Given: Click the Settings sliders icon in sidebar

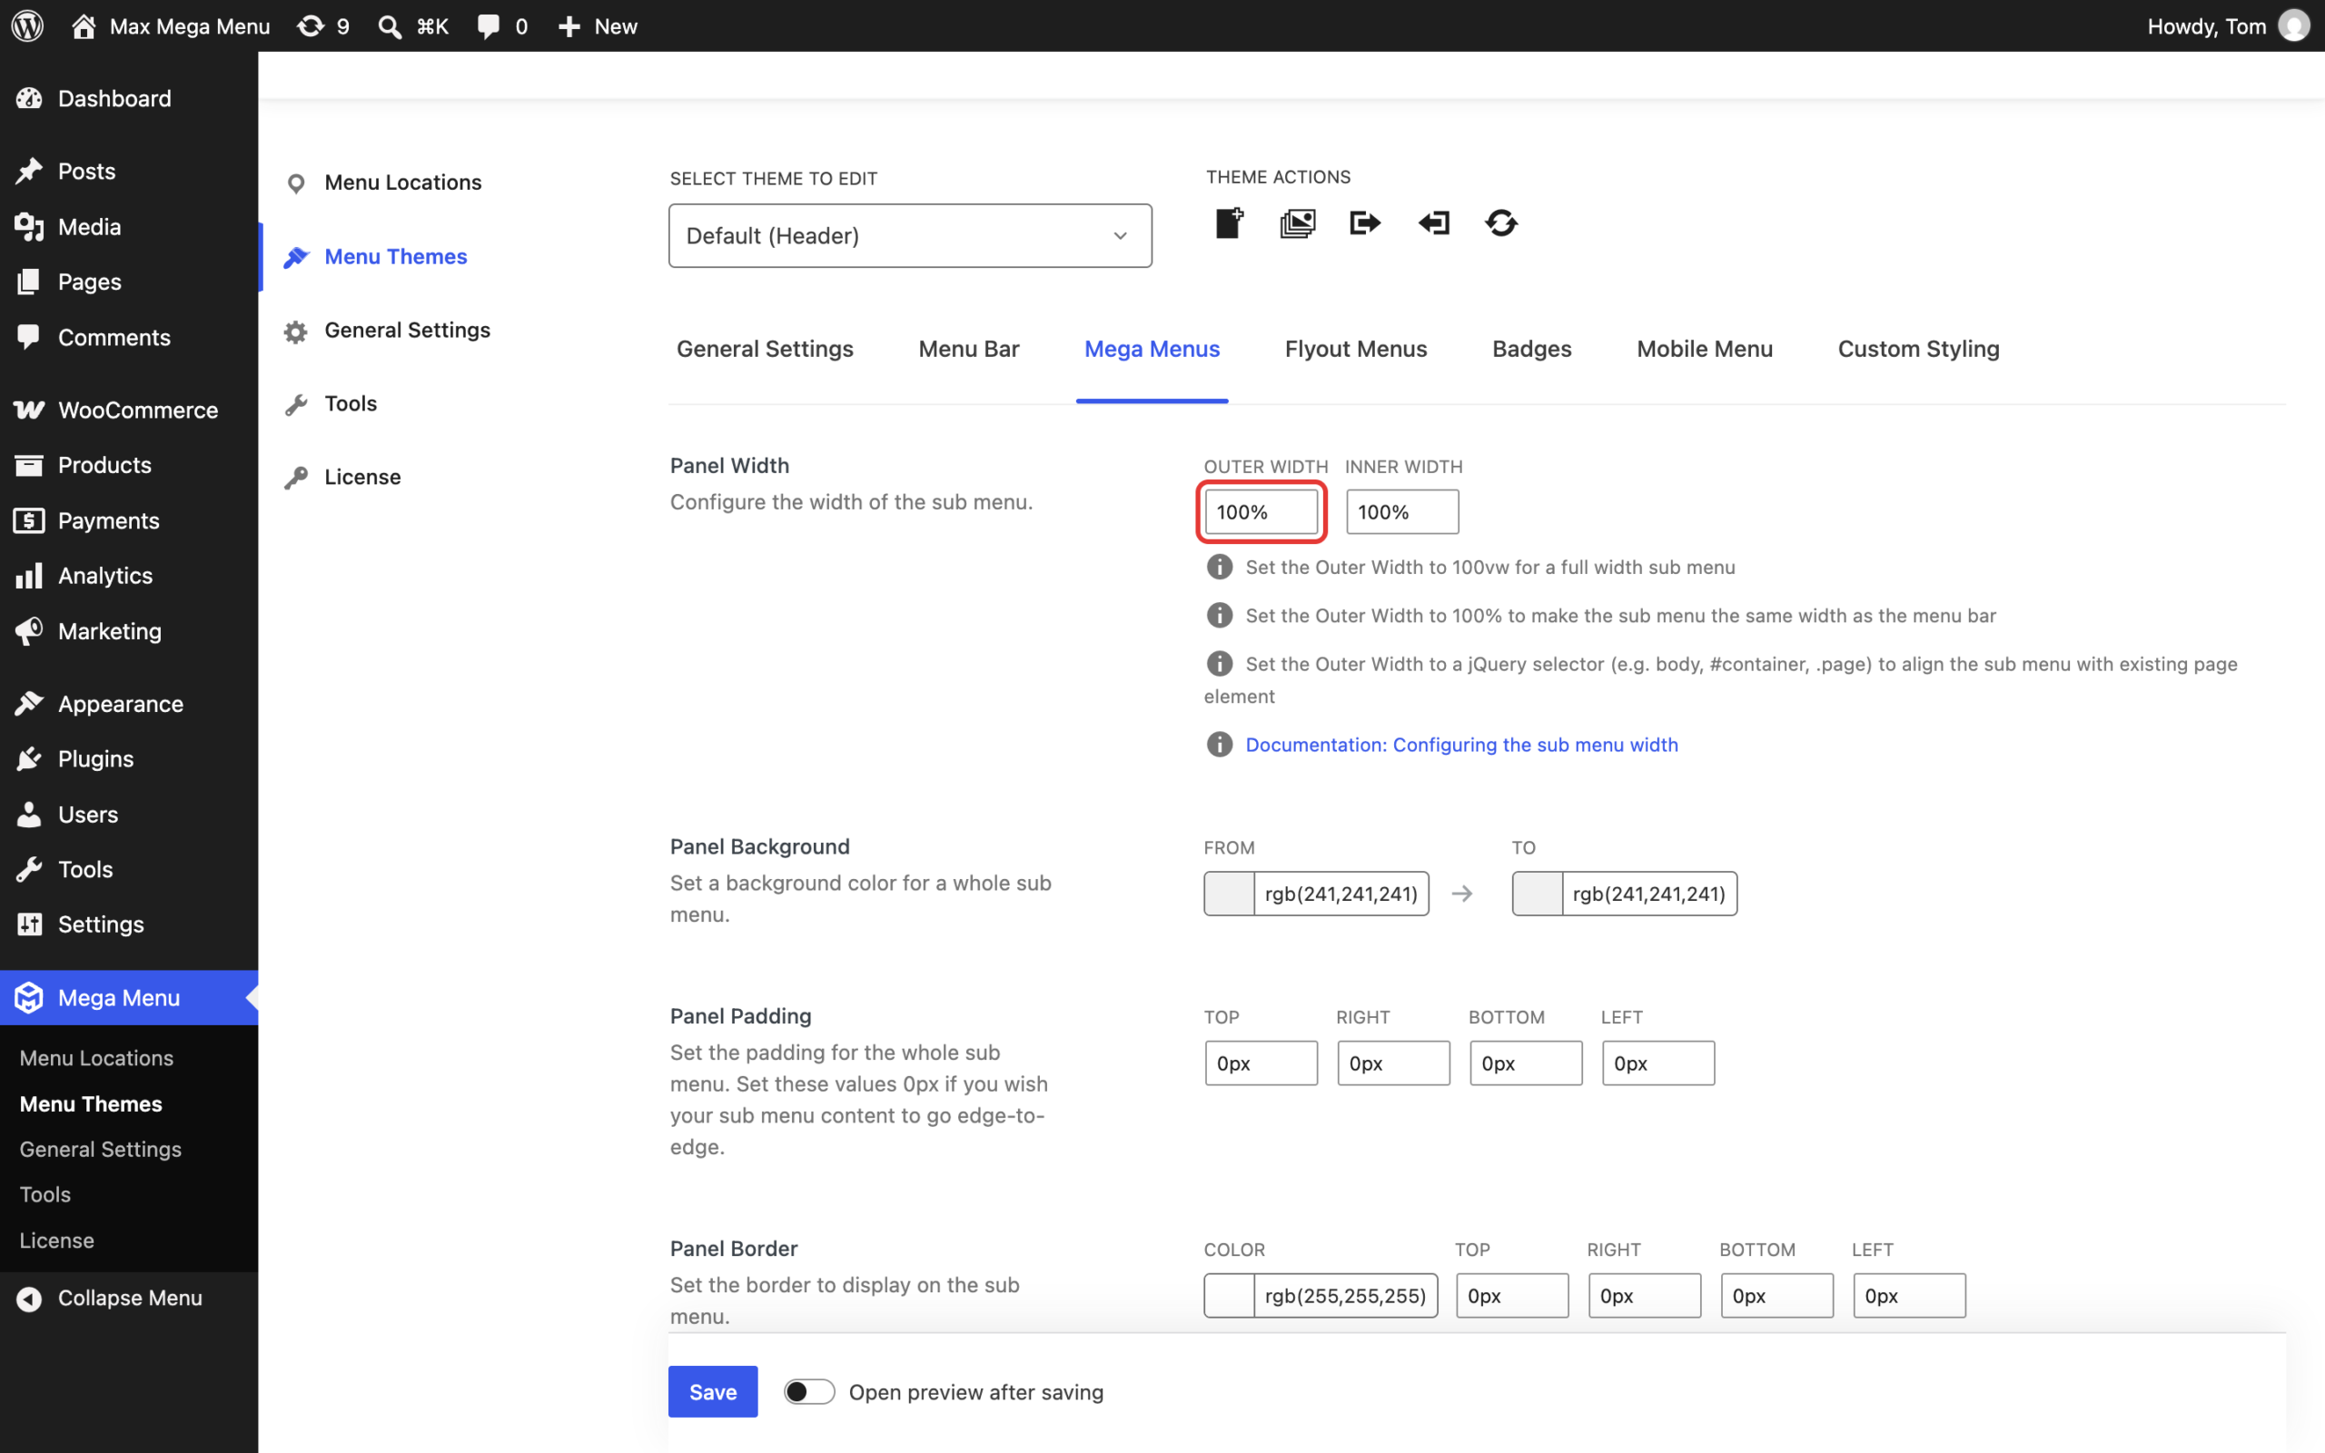Looking at the screenshot, I should pos(29,924).
